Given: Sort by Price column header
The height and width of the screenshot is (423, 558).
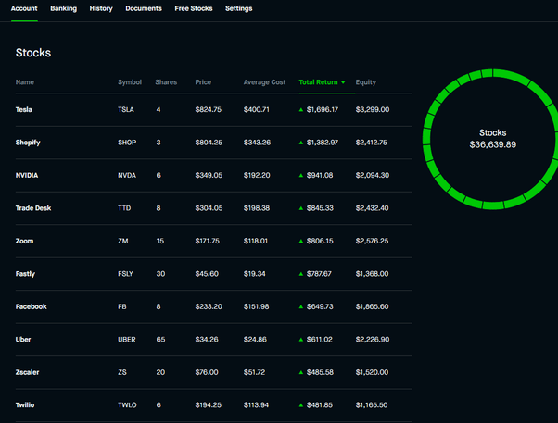Looking at the screenshot, I should (203, 82).
